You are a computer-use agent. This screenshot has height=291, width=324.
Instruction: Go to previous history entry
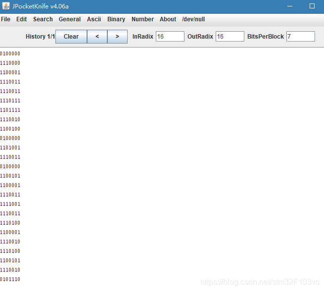[97, 37]
